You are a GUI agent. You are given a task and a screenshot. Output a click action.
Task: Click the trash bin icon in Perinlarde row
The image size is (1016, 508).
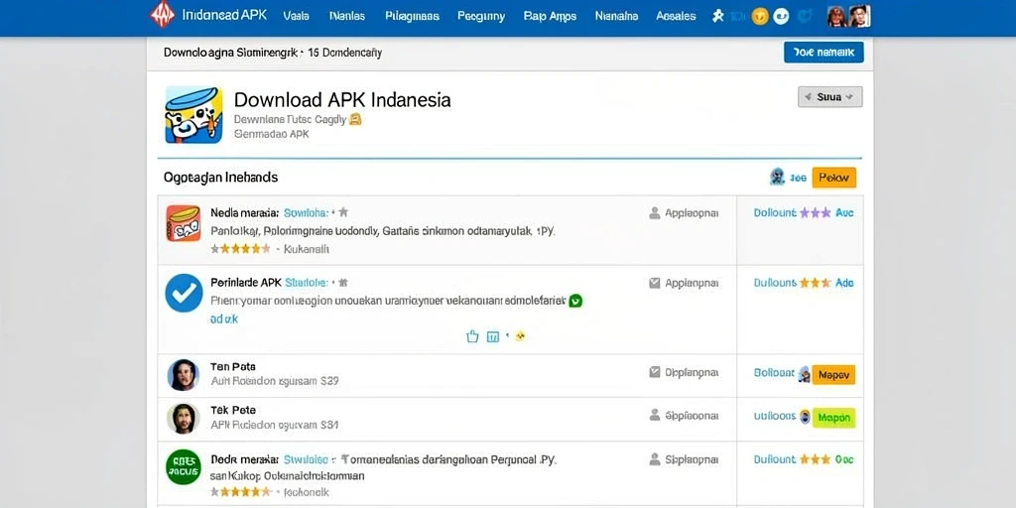pyautogui.click(x=493, y=336)
